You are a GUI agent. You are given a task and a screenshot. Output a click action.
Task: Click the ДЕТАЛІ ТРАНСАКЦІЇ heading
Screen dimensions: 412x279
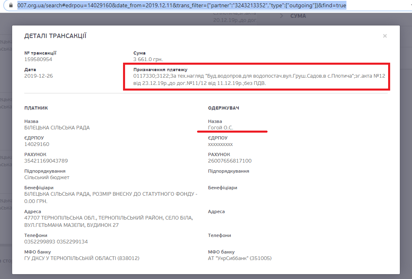point(55,36)
